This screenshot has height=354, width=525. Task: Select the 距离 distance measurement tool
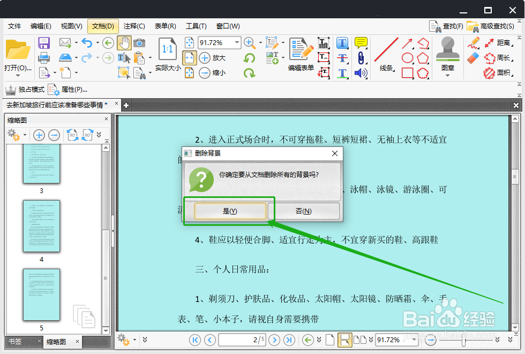tap(490, 44)
